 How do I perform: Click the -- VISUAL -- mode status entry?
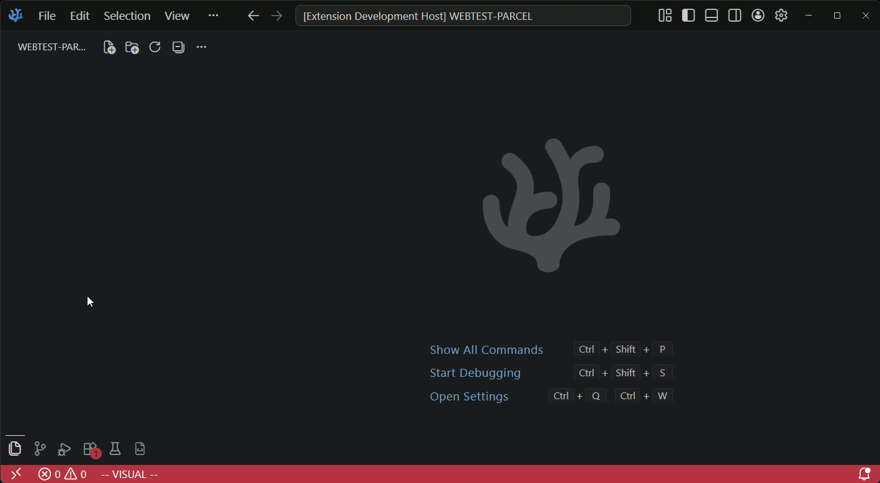pos(129,474)
